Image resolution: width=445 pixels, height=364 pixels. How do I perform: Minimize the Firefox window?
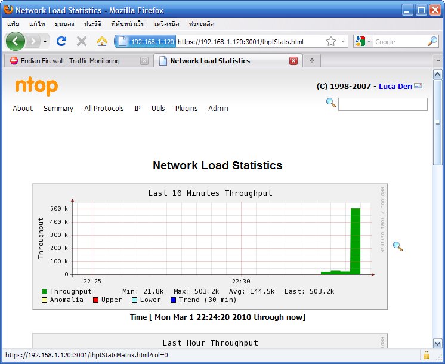(x=407, y=10)
